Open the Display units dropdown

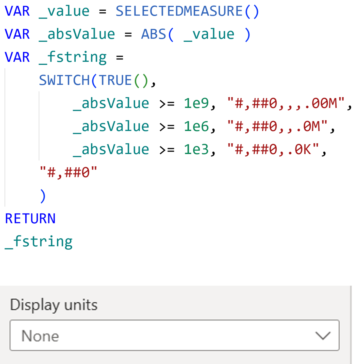coord(174,335)
